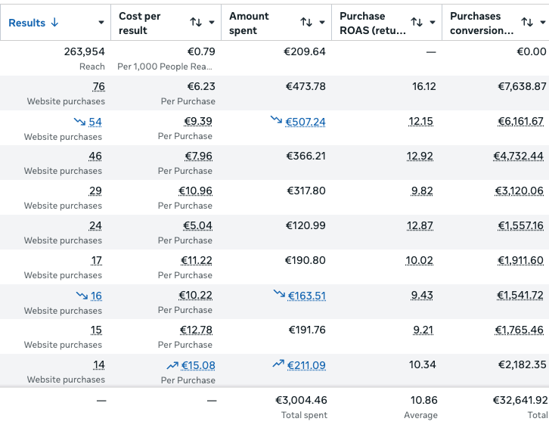The width and height of the screenshot is (549, 434).
Task: Click the €0.79 per 1,000 people reached value
Action: point(201,52)
